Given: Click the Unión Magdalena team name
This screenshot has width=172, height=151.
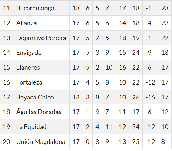Looking at the screenshot, I should [x=41, y=142].
